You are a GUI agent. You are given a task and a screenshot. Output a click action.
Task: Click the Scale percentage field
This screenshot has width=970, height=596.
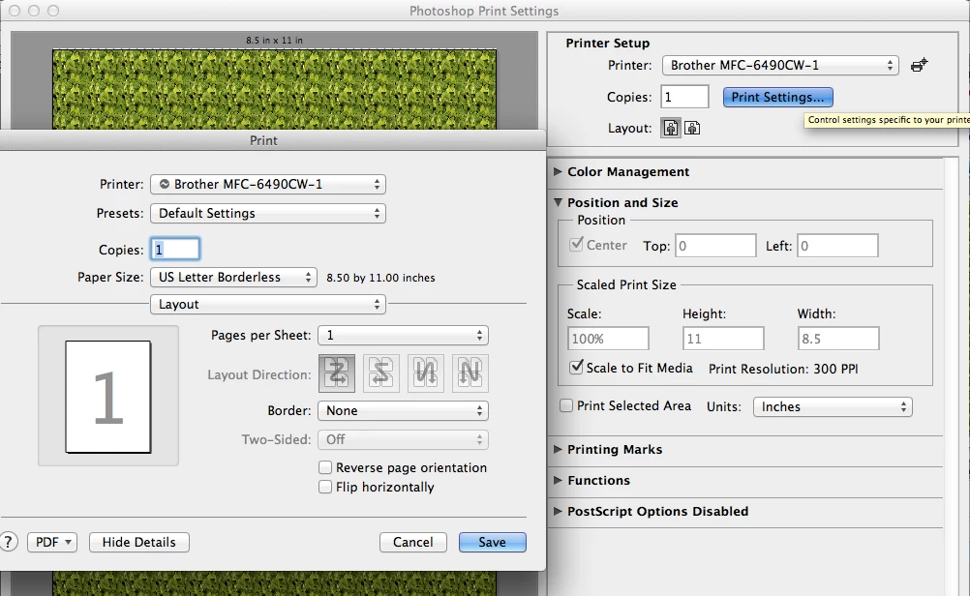[608, 339]
